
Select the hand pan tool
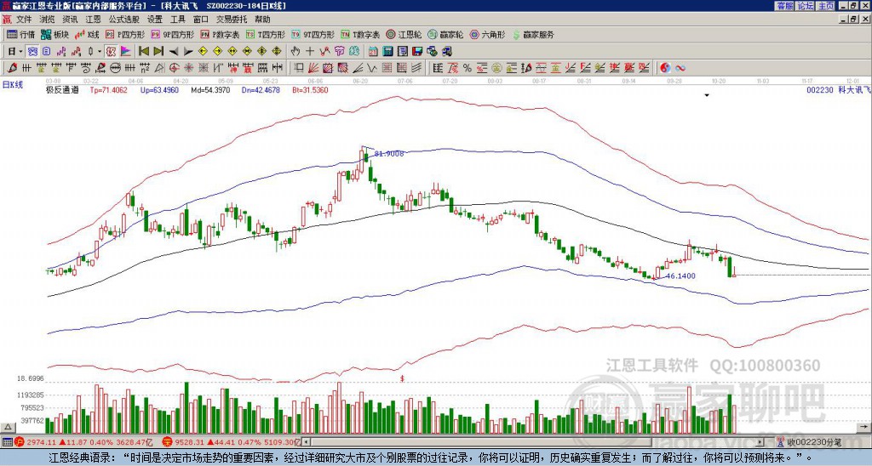tap(295, 51)
